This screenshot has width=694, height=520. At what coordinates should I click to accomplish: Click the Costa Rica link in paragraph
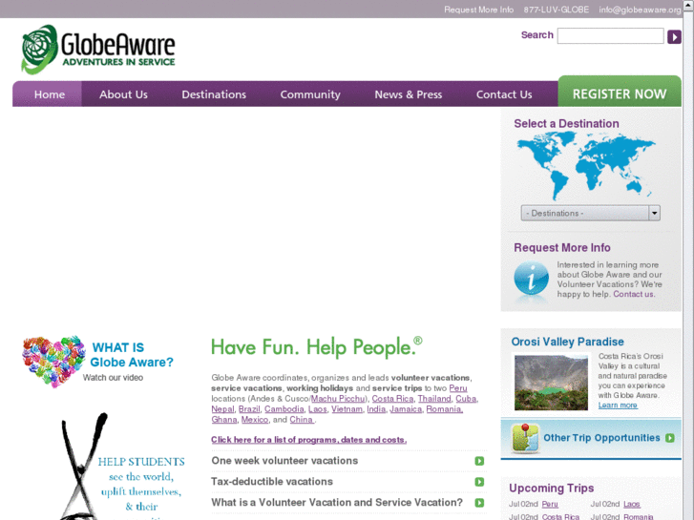click(x=392, y=399)
